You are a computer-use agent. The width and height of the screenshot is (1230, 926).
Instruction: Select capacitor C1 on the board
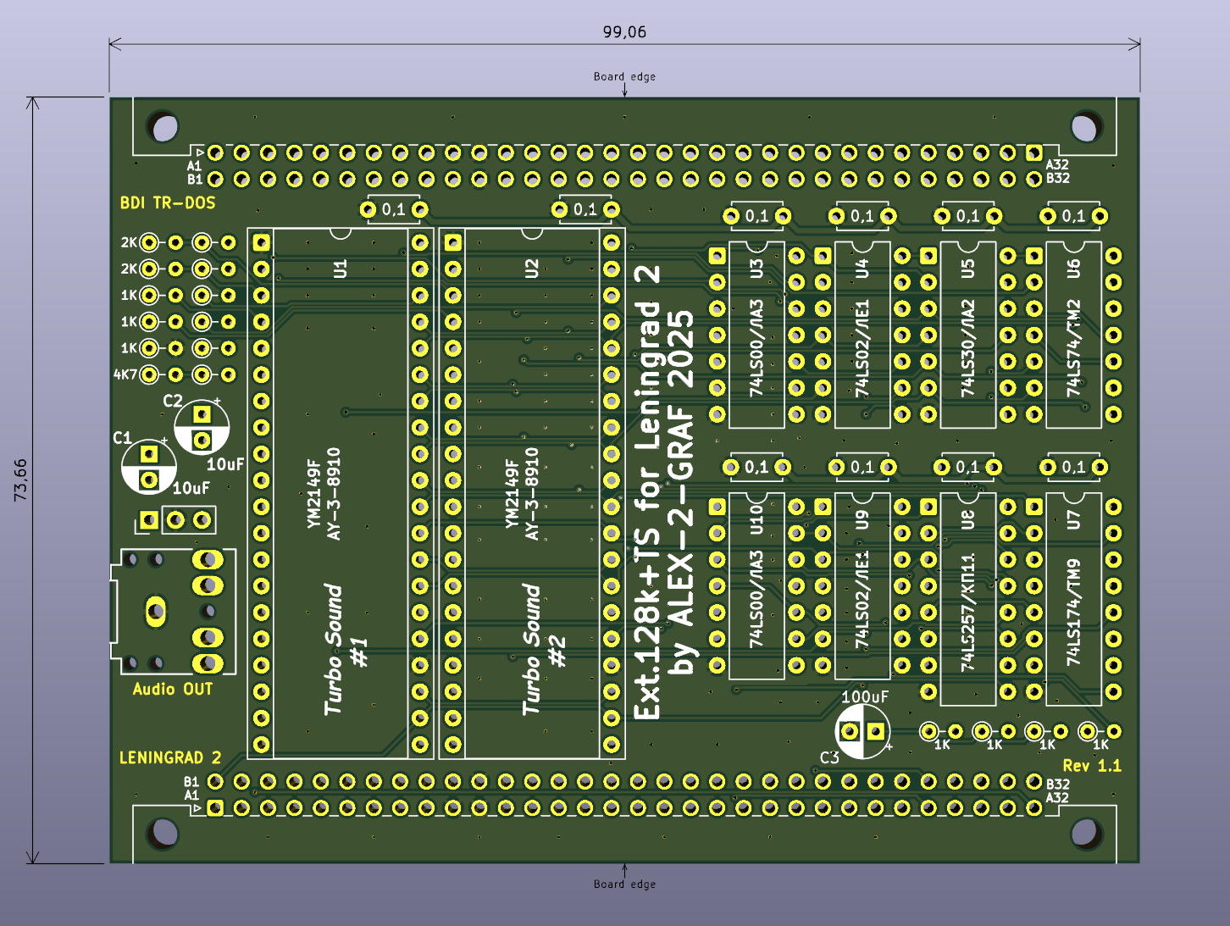click(x=149, y=467)
